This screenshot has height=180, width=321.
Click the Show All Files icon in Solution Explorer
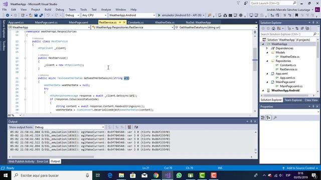pos(307,28)
